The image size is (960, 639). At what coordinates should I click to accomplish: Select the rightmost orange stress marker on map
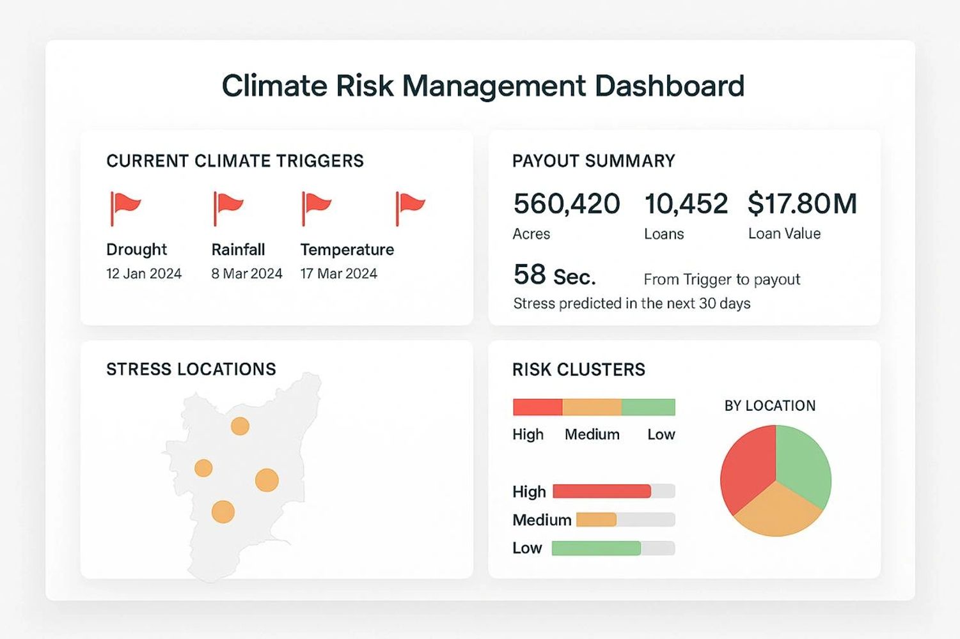click(267, 480)
